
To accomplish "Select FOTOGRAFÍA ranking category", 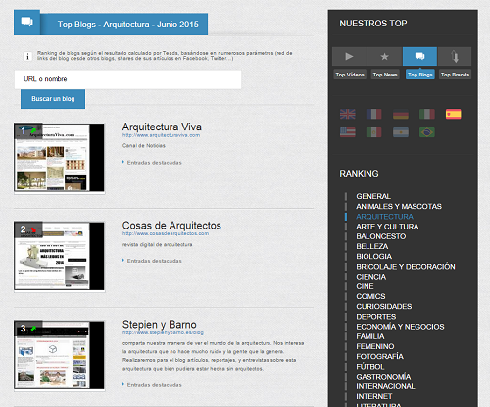I will click(379, 357).
